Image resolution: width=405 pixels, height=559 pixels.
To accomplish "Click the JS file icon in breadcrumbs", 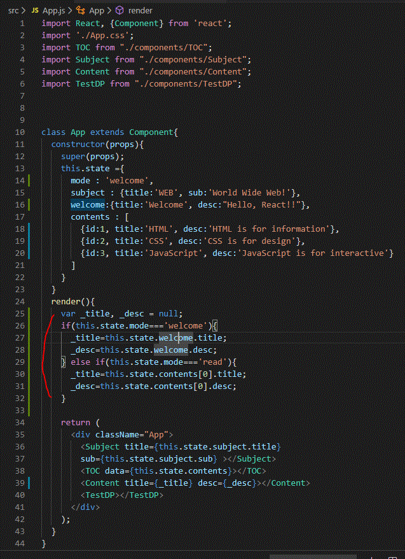I will (x=35, y=11).
